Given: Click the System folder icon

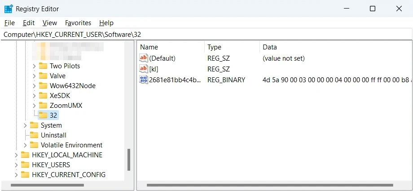Looking at the screenshot, I should pos(34,125).
